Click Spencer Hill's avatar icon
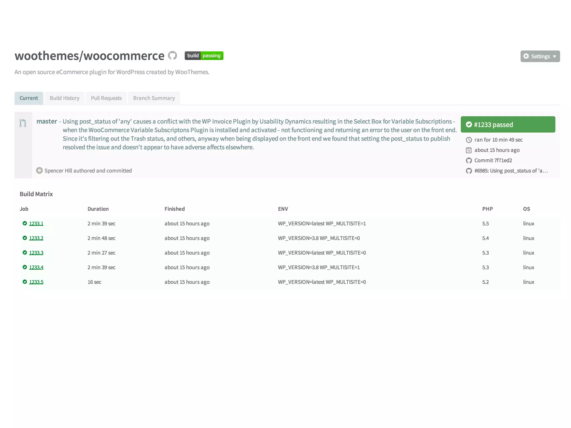This screenshot has width=571, height=428. tap(39, 171)
